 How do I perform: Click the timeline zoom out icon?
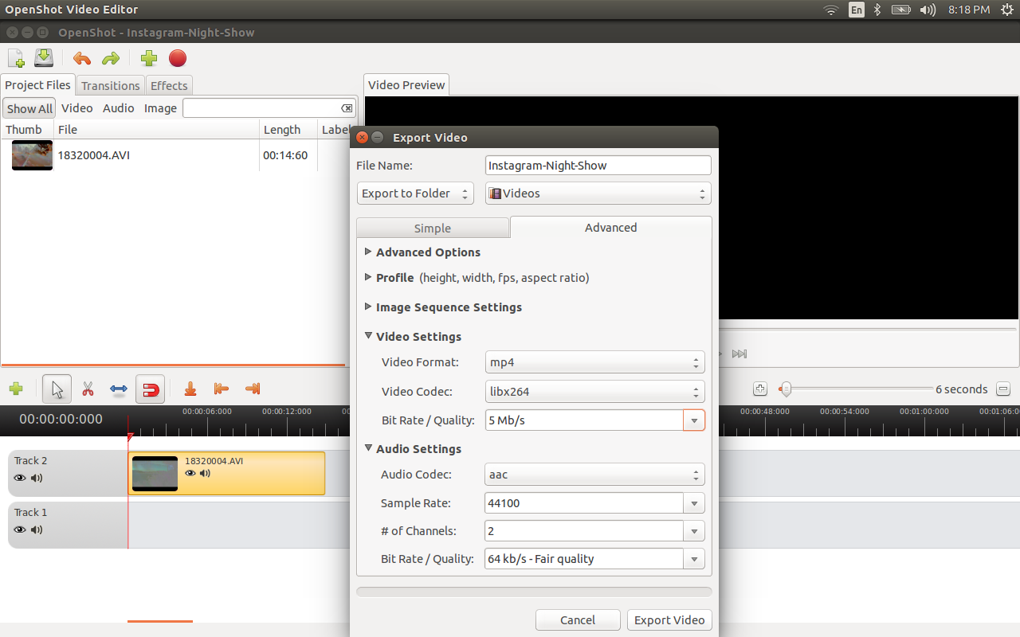[1003, 389]
